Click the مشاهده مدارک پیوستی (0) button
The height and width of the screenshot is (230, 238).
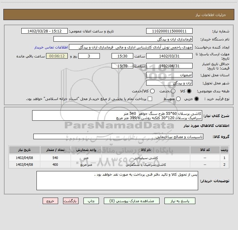(x=132, y=201)
